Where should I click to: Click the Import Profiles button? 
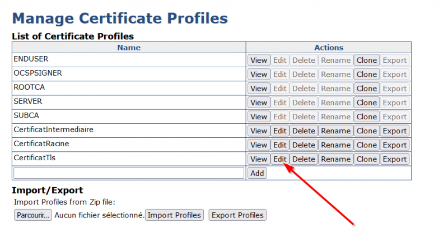(x=174, y=215)
